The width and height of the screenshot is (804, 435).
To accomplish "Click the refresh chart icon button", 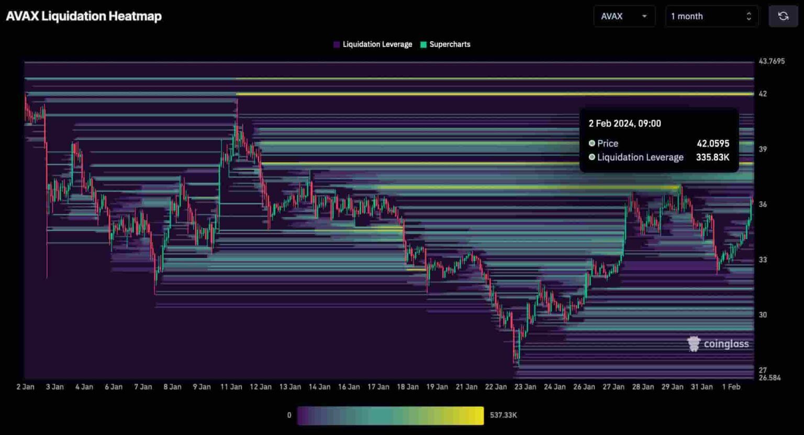I will [783, 16].
